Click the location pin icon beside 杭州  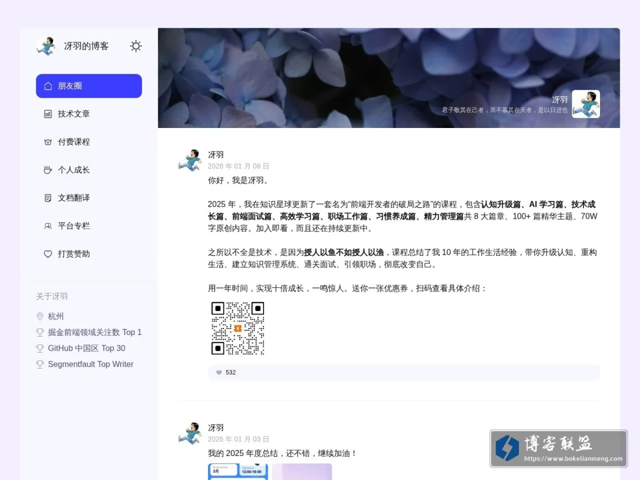click(40, 316)
